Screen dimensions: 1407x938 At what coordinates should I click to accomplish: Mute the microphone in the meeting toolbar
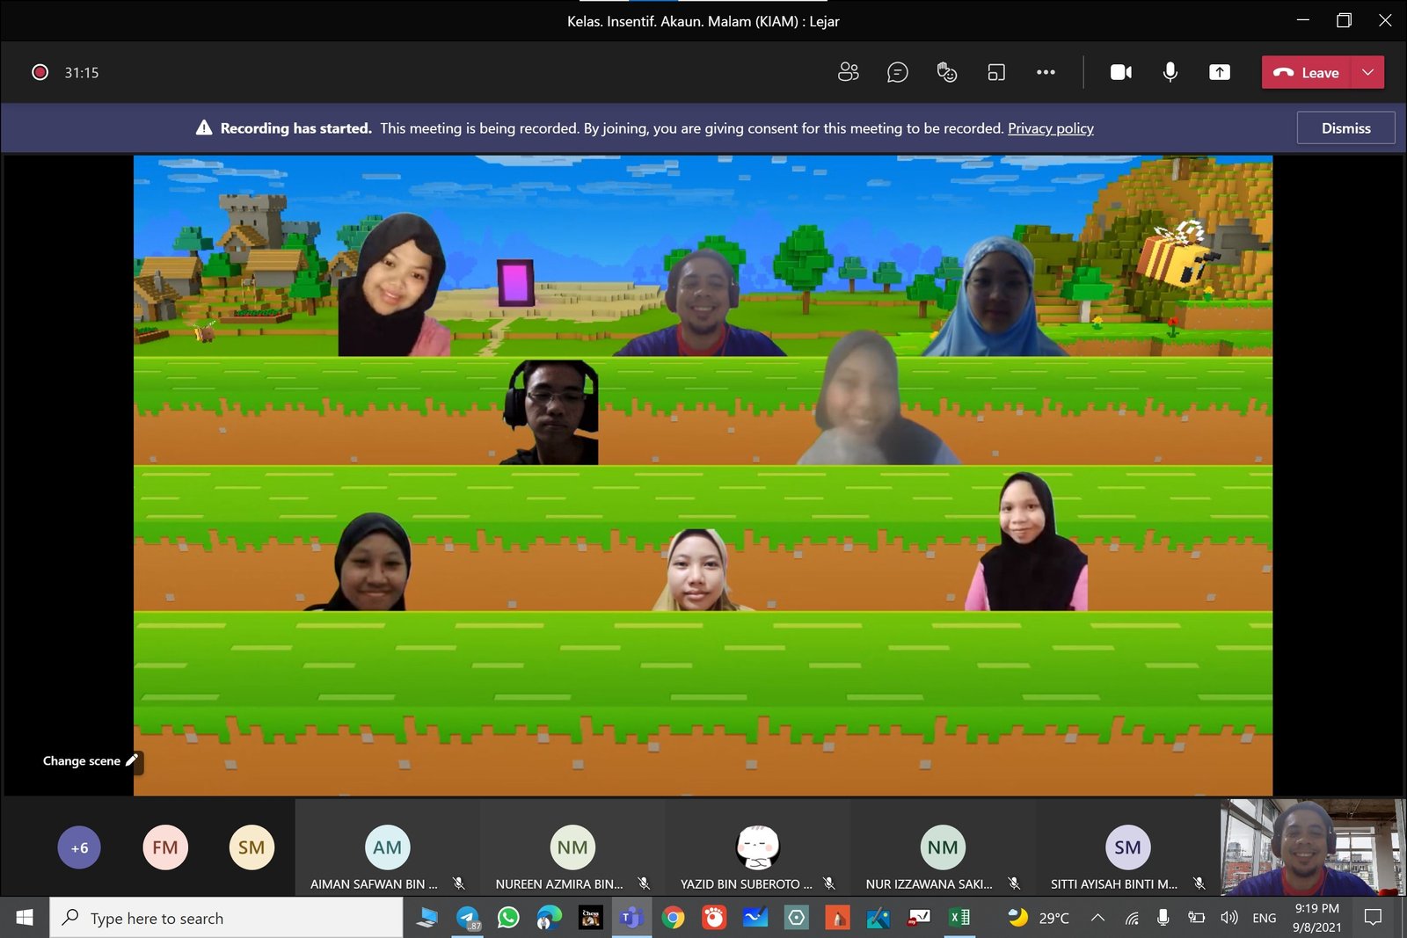(x=1170, y=72)
